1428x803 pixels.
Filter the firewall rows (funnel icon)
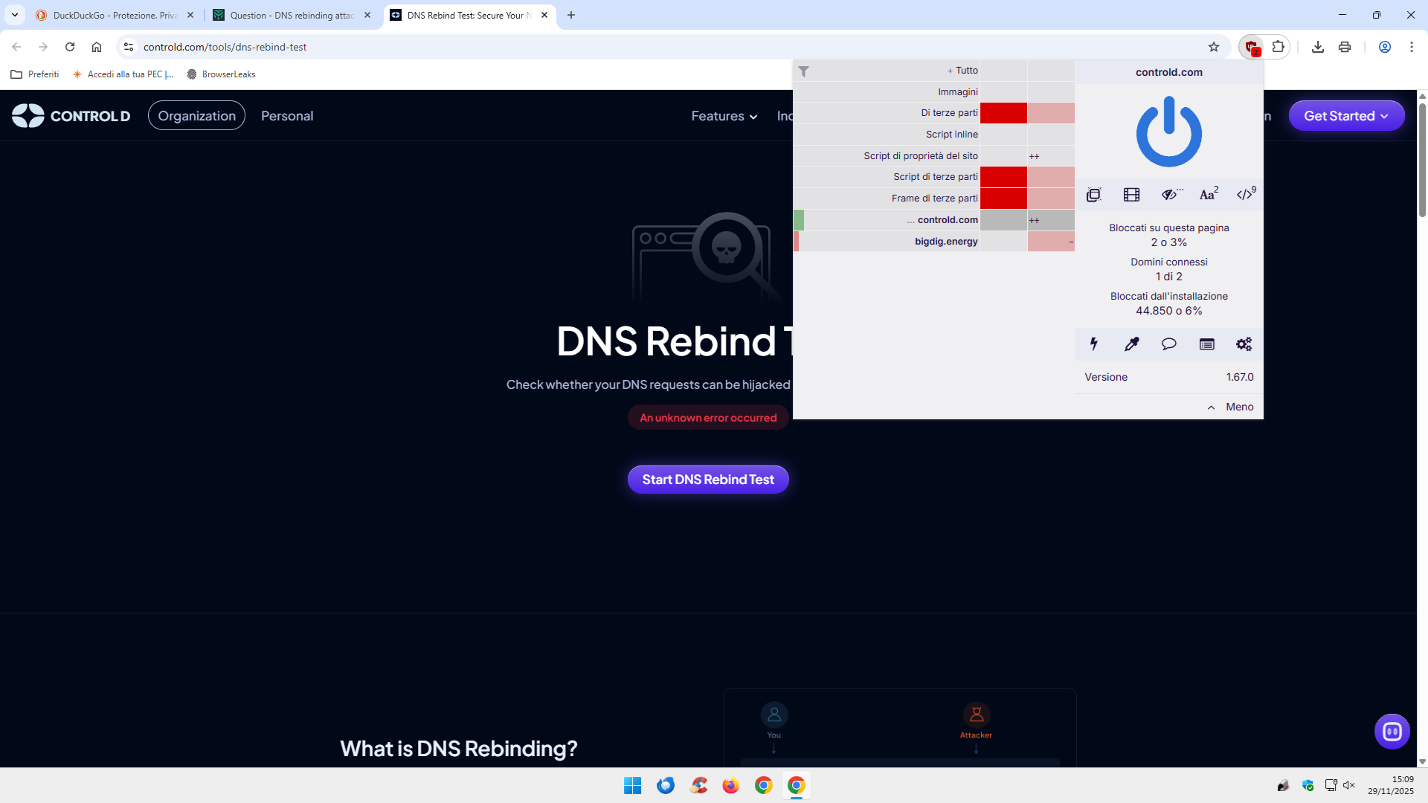click(x=804, y=71)
